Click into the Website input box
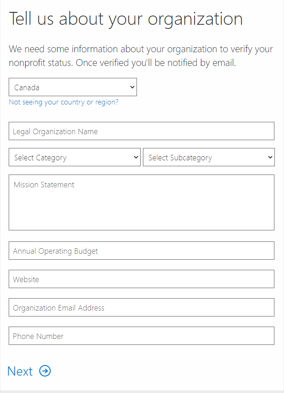This screenshot has height=393, width=284. point(141,279)
